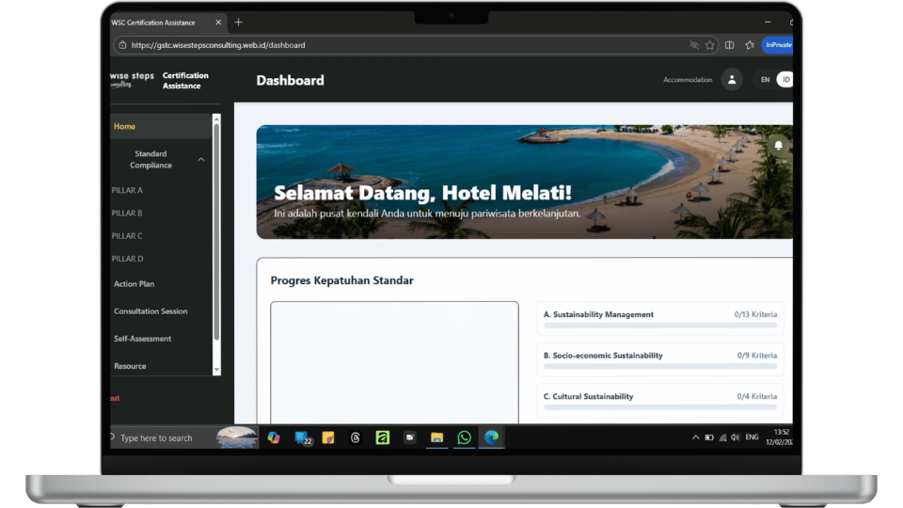The image size is (903, 508).
Task: Open PILLAR A in the sidebar
Action: (127, 190)
